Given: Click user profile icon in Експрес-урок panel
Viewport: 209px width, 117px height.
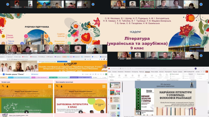Looking at the screenshot, I should [7, 86].
